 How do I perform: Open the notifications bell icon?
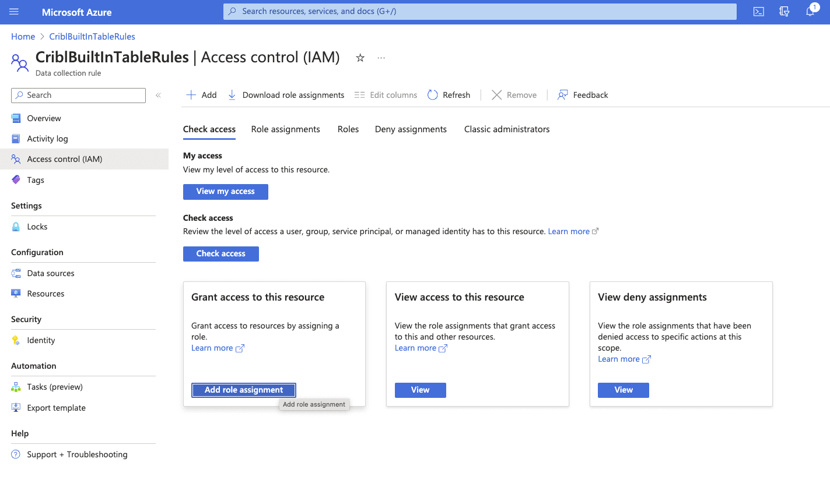(810, 12)
